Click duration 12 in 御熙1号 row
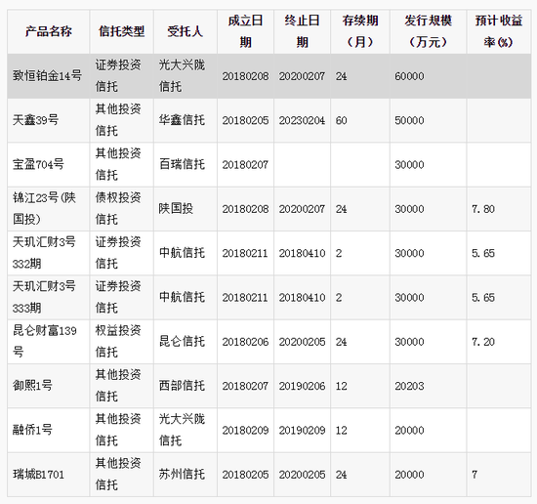The height and width of the screenshot is (504, 537). pos(341,386)
